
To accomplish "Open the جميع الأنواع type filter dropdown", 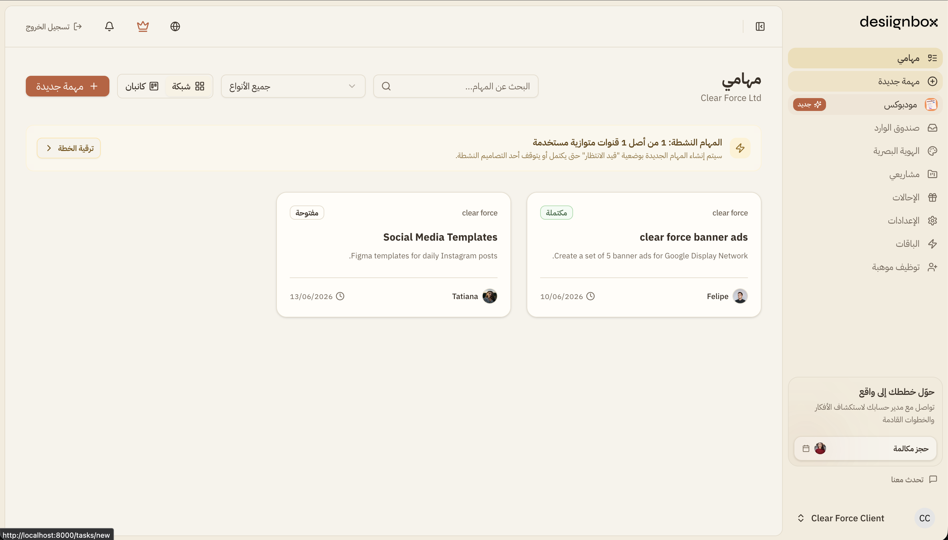I will click(293, 86).
